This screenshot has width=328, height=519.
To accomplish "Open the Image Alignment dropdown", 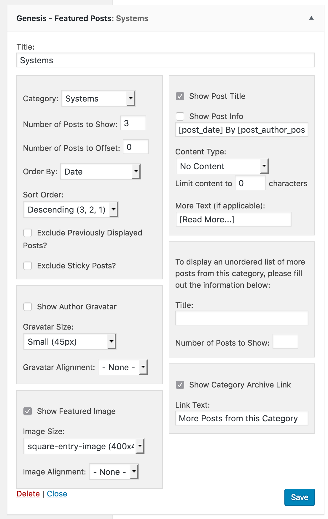I will pyautogui.click(x=114, y=472).
